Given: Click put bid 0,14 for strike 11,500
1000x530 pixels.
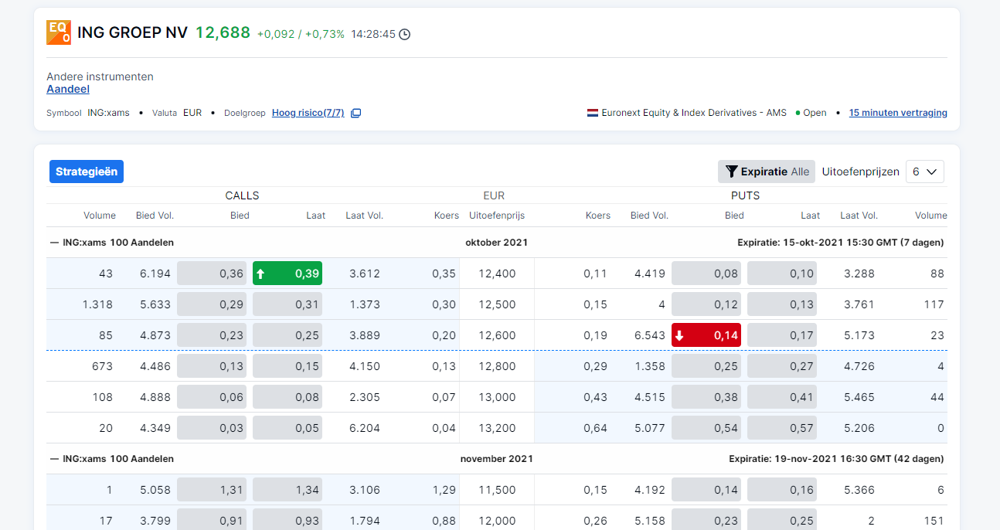Looking at the screenshot, I should click(x=706, y=490).
